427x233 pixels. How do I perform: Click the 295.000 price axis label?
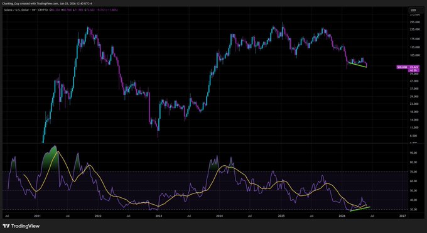(x=414, y=22)
